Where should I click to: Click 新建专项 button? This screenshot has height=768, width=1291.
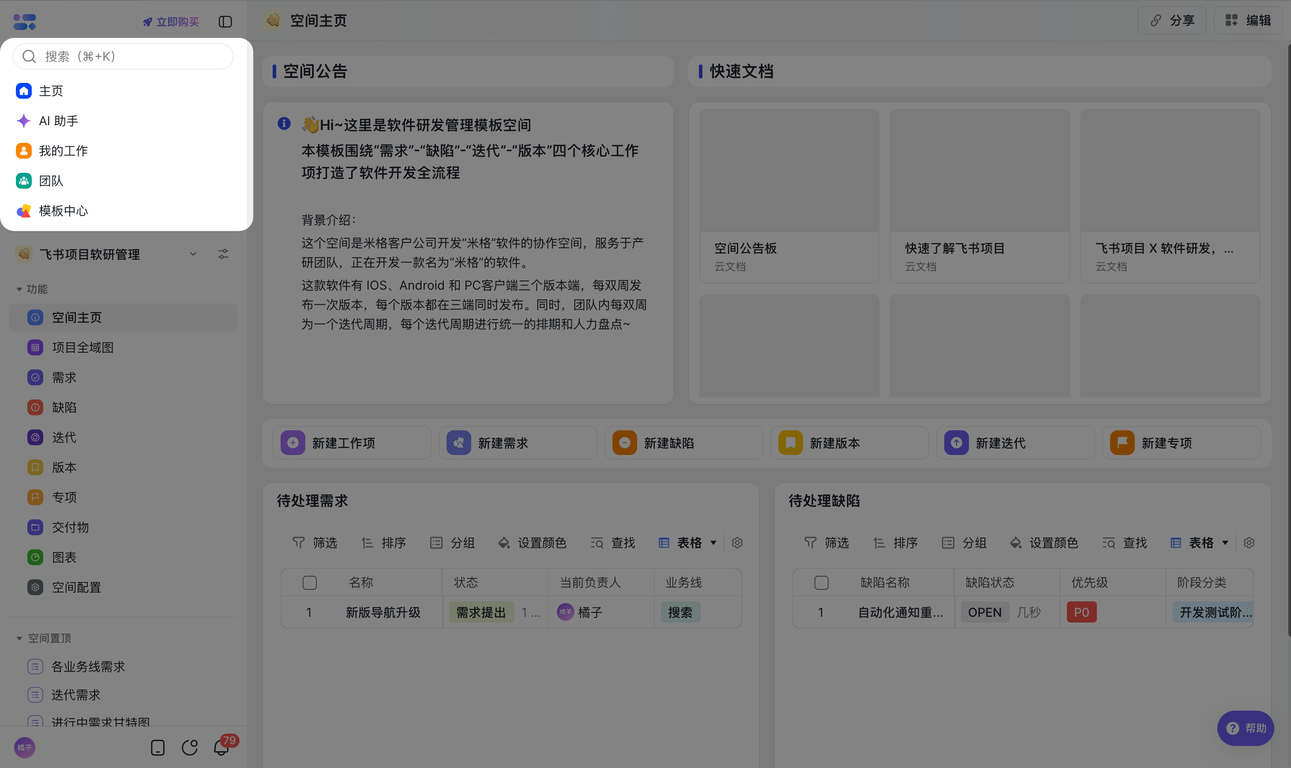tap(1181, 444)
